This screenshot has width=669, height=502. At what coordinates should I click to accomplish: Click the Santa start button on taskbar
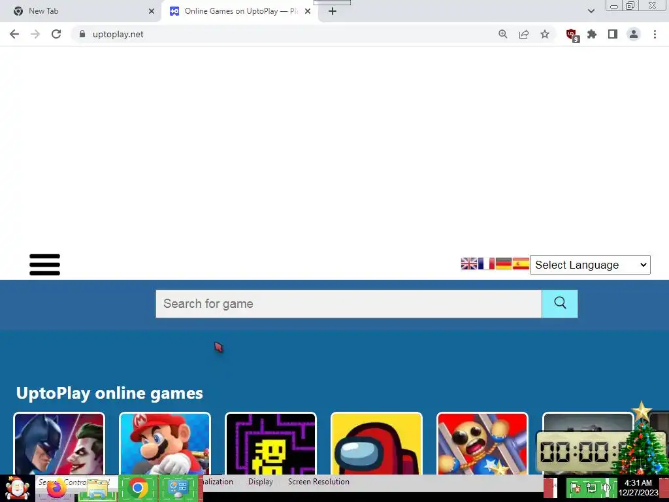(x=17, y=488)
